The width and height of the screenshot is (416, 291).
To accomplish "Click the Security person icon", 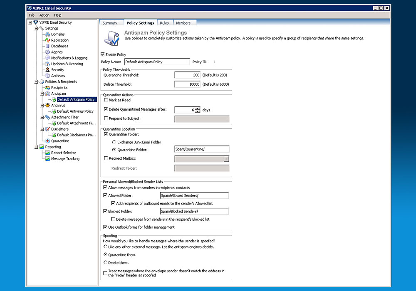I will [x=47, y=70].
